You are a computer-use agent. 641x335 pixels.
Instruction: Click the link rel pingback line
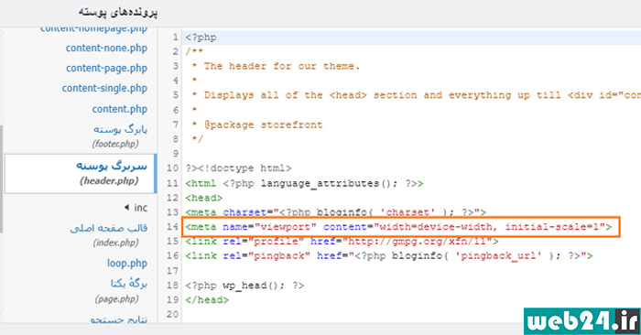[x=389, y=256]
